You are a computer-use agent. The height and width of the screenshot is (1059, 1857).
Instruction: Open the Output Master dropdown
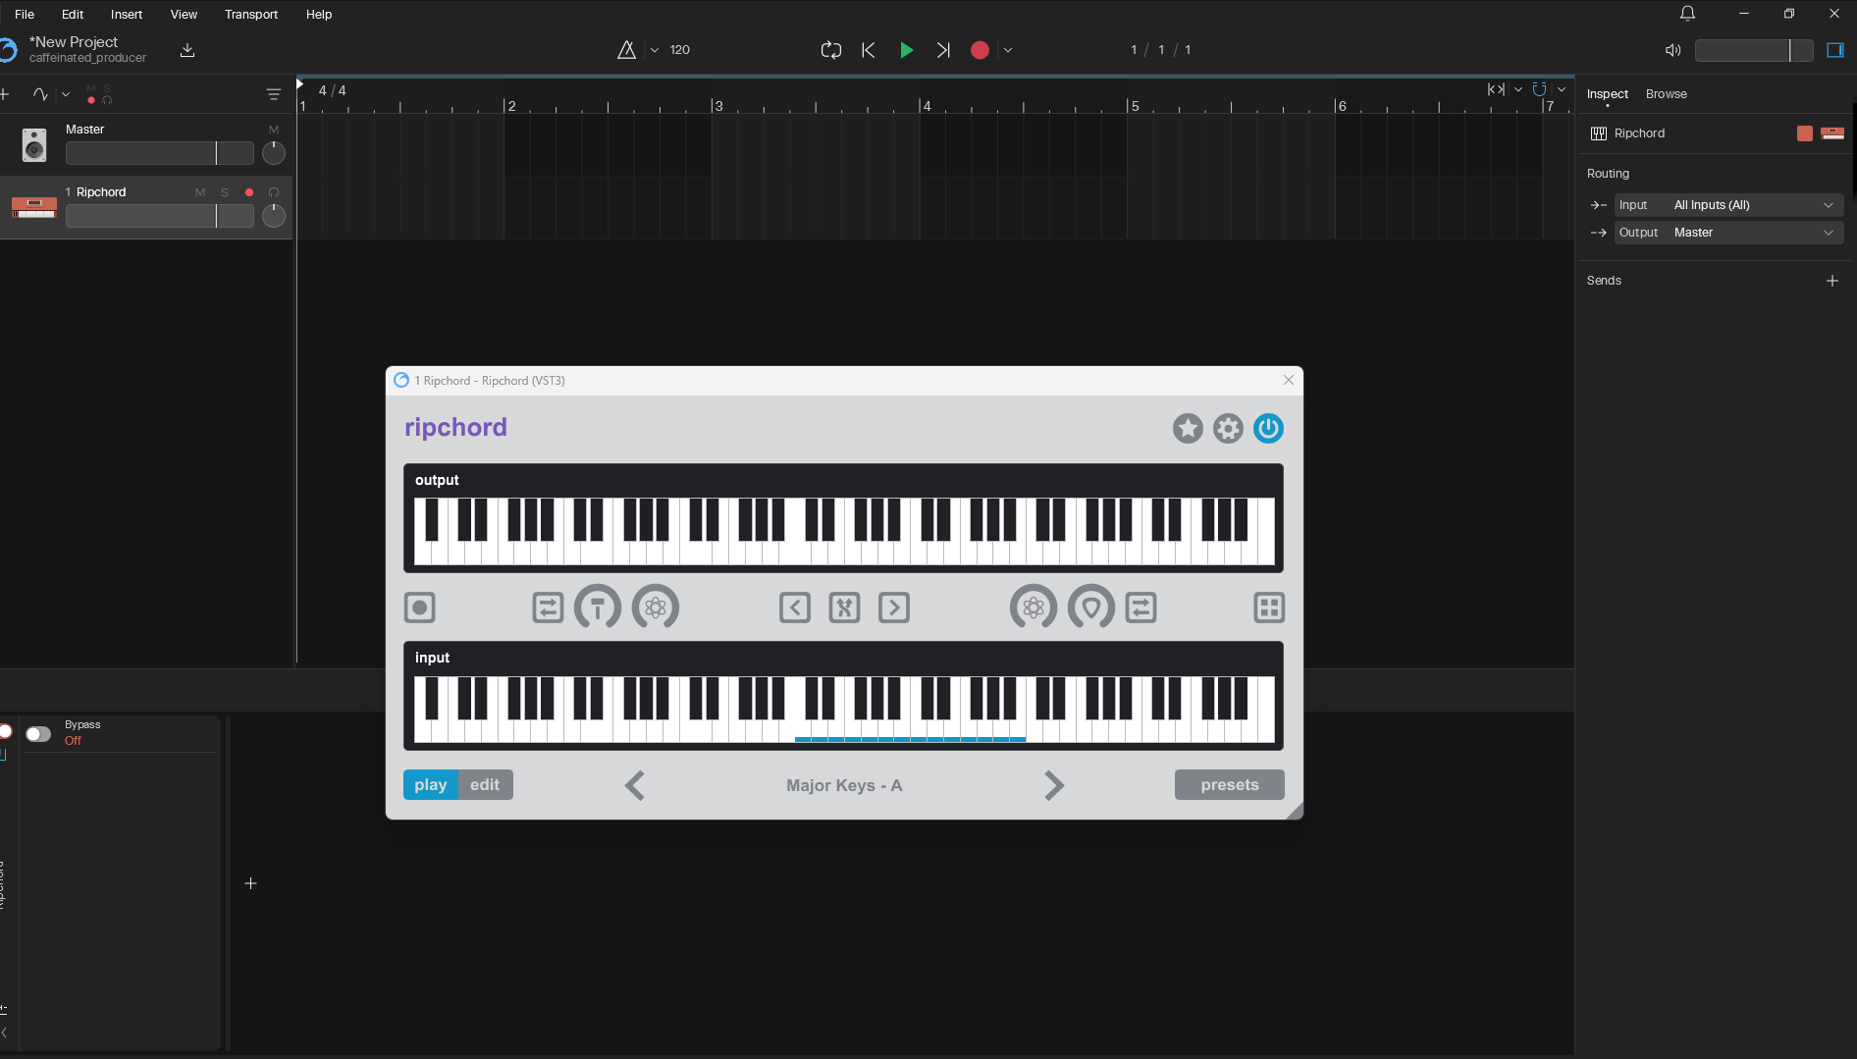(1728, 233)
